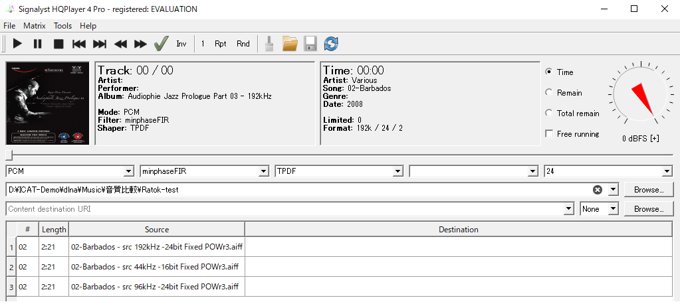The width and height of the screenshot is (680, 306).
Task: Click row header number 3
Action: click(11, 287)
